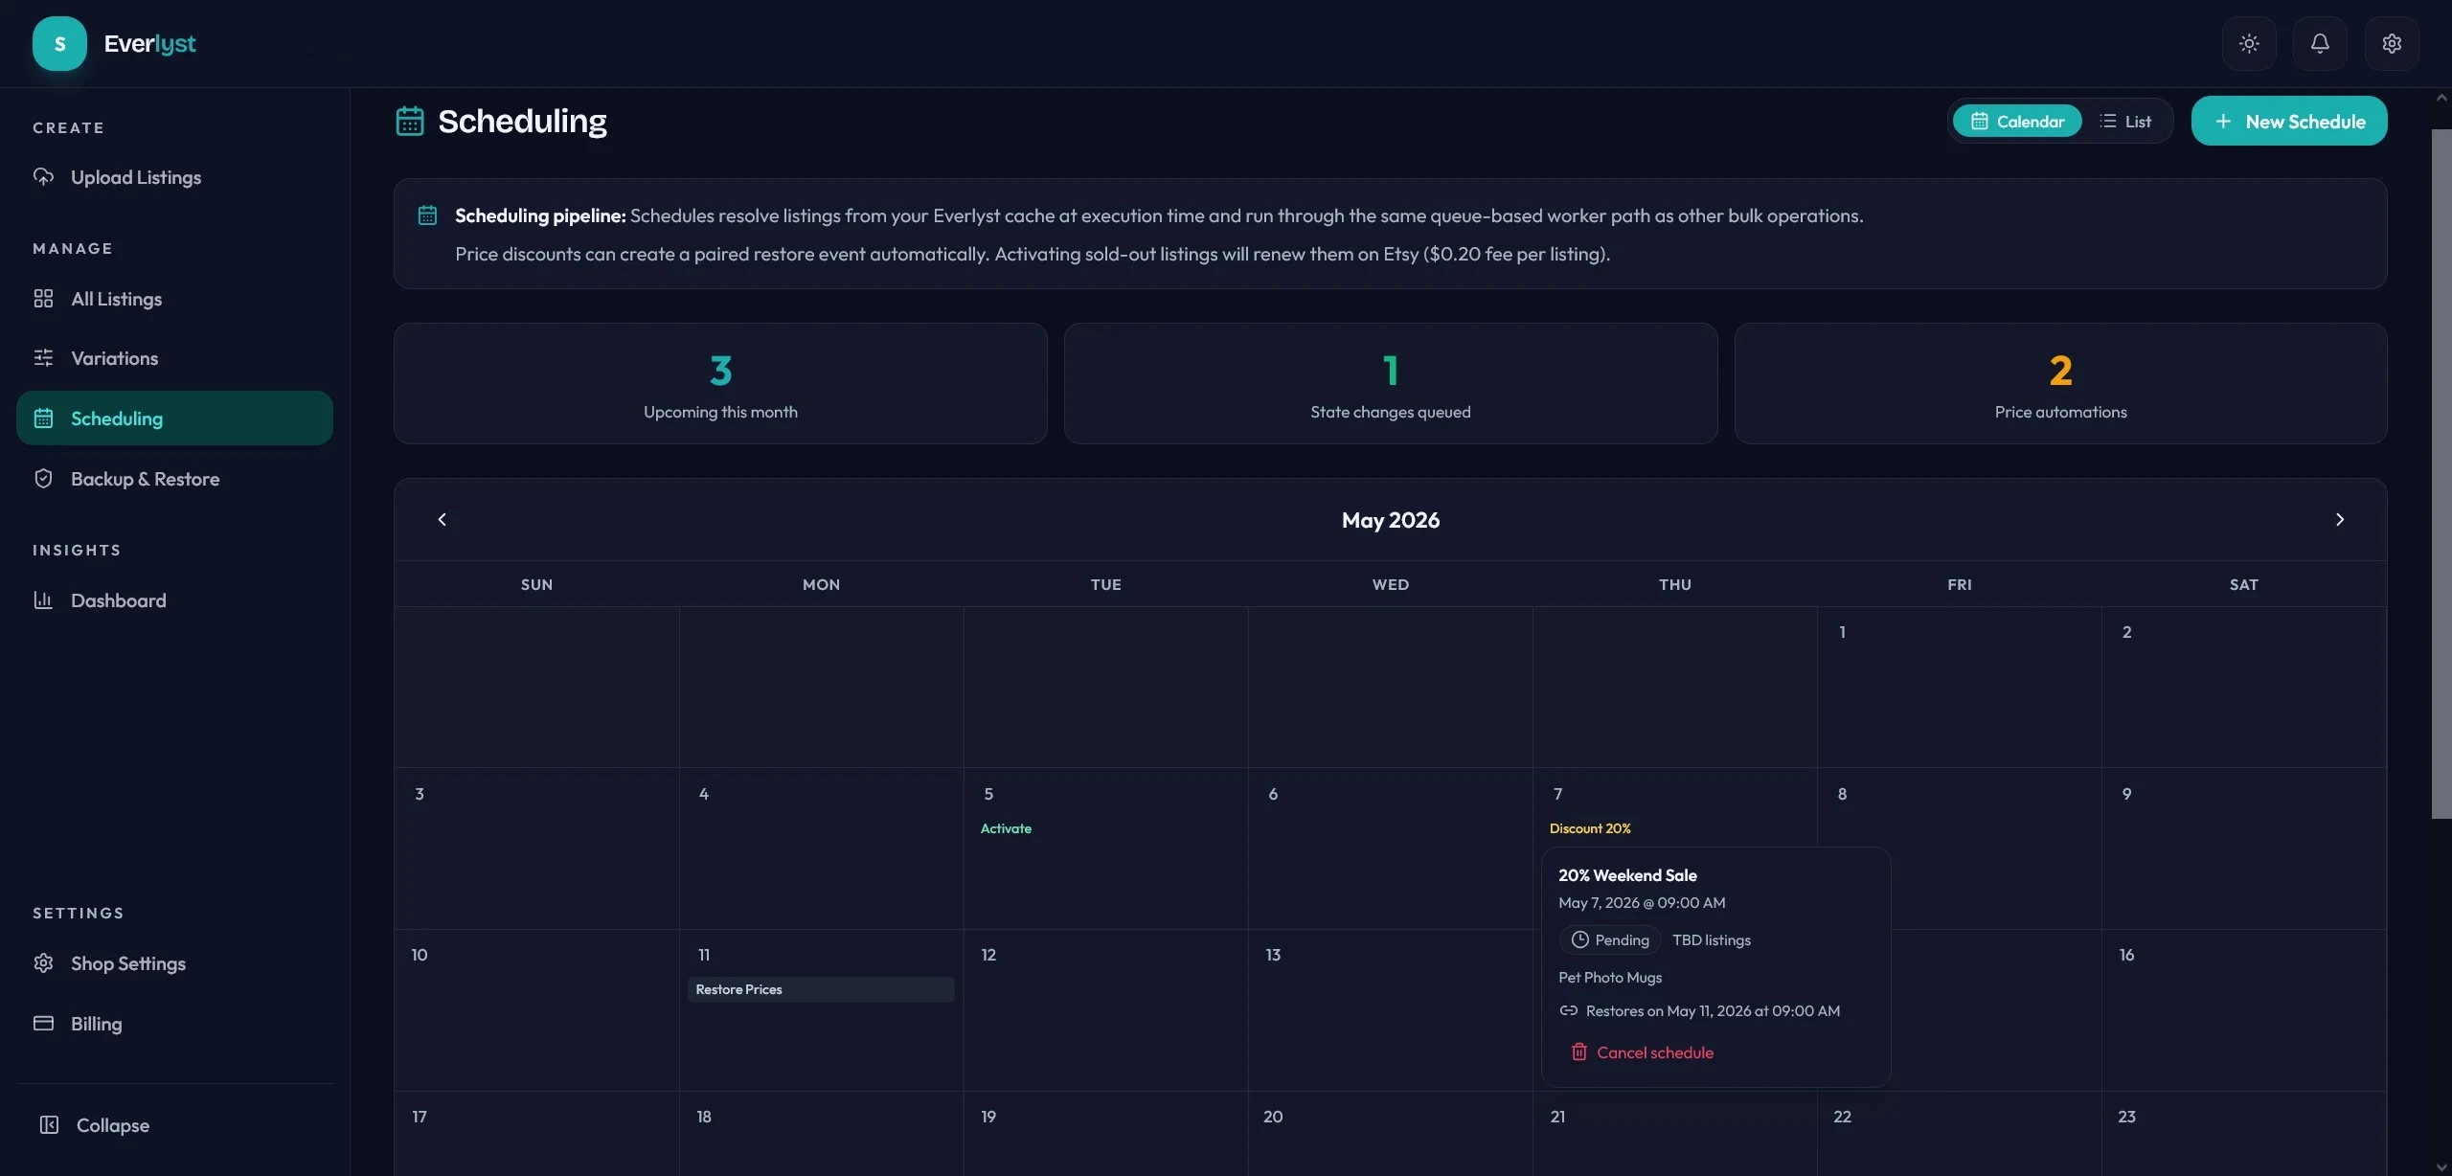The height and width of the screenshot is (1176, 2452).
Task: Click the Price automations stat card
Action: (2060, 383)
